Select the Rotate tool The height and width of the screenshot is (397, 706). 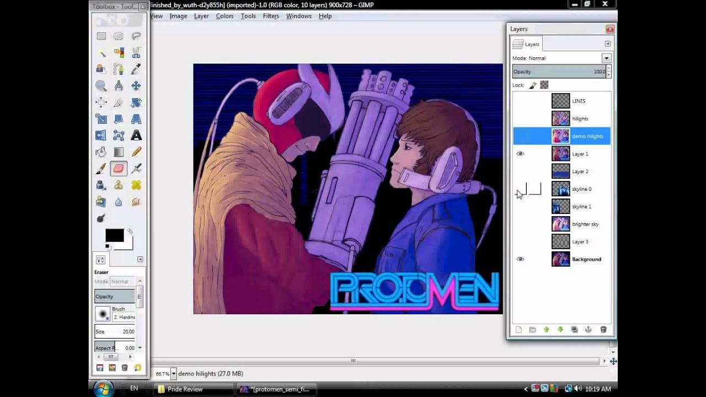(136, 103)
